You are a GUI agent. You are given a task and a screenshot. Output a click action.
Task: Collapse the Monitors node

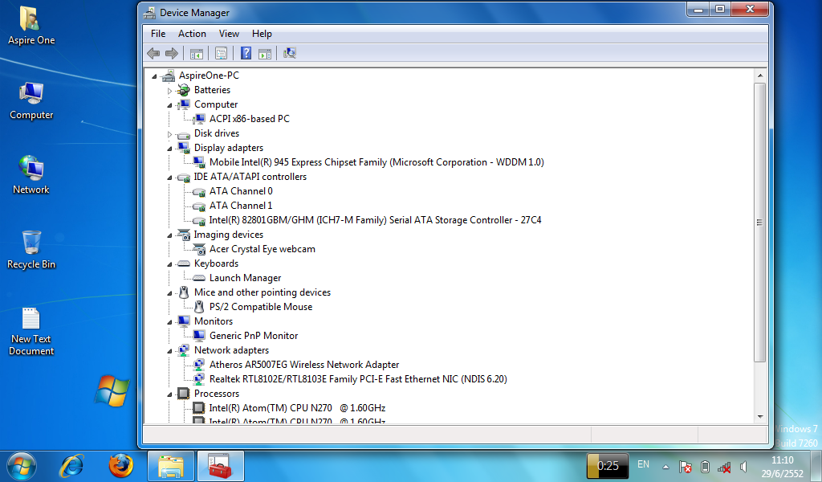pos(169,322)
